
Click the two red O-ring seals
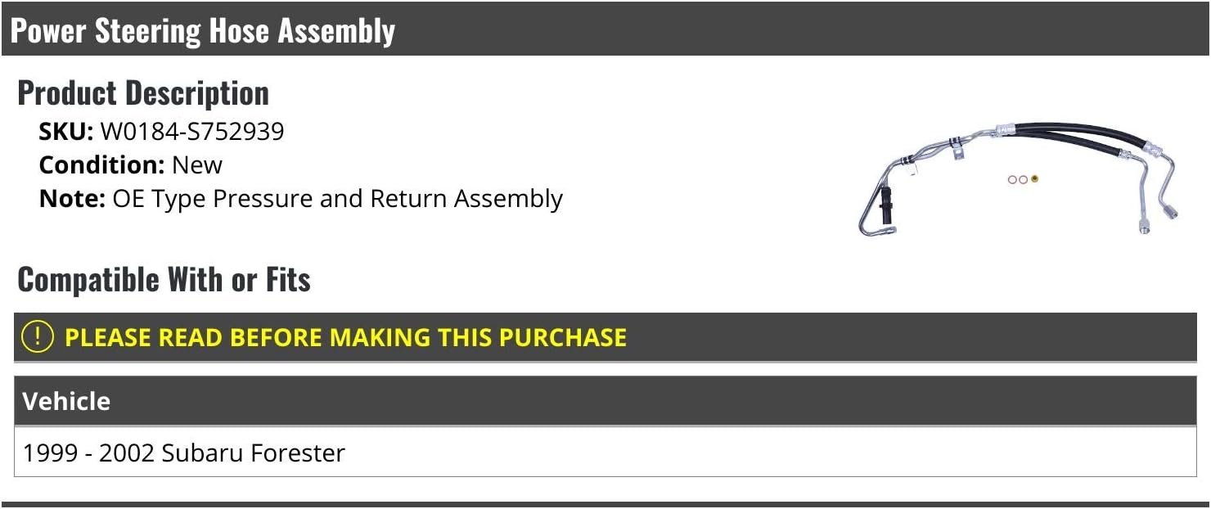coord(1017,179)
